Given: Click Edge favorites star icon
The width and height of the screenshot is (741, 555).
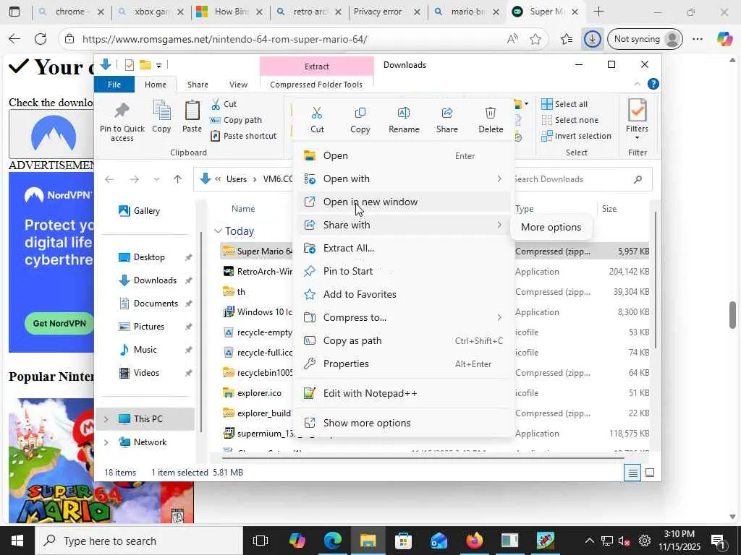Looking at the screenshot, I should tap(535, 39).
